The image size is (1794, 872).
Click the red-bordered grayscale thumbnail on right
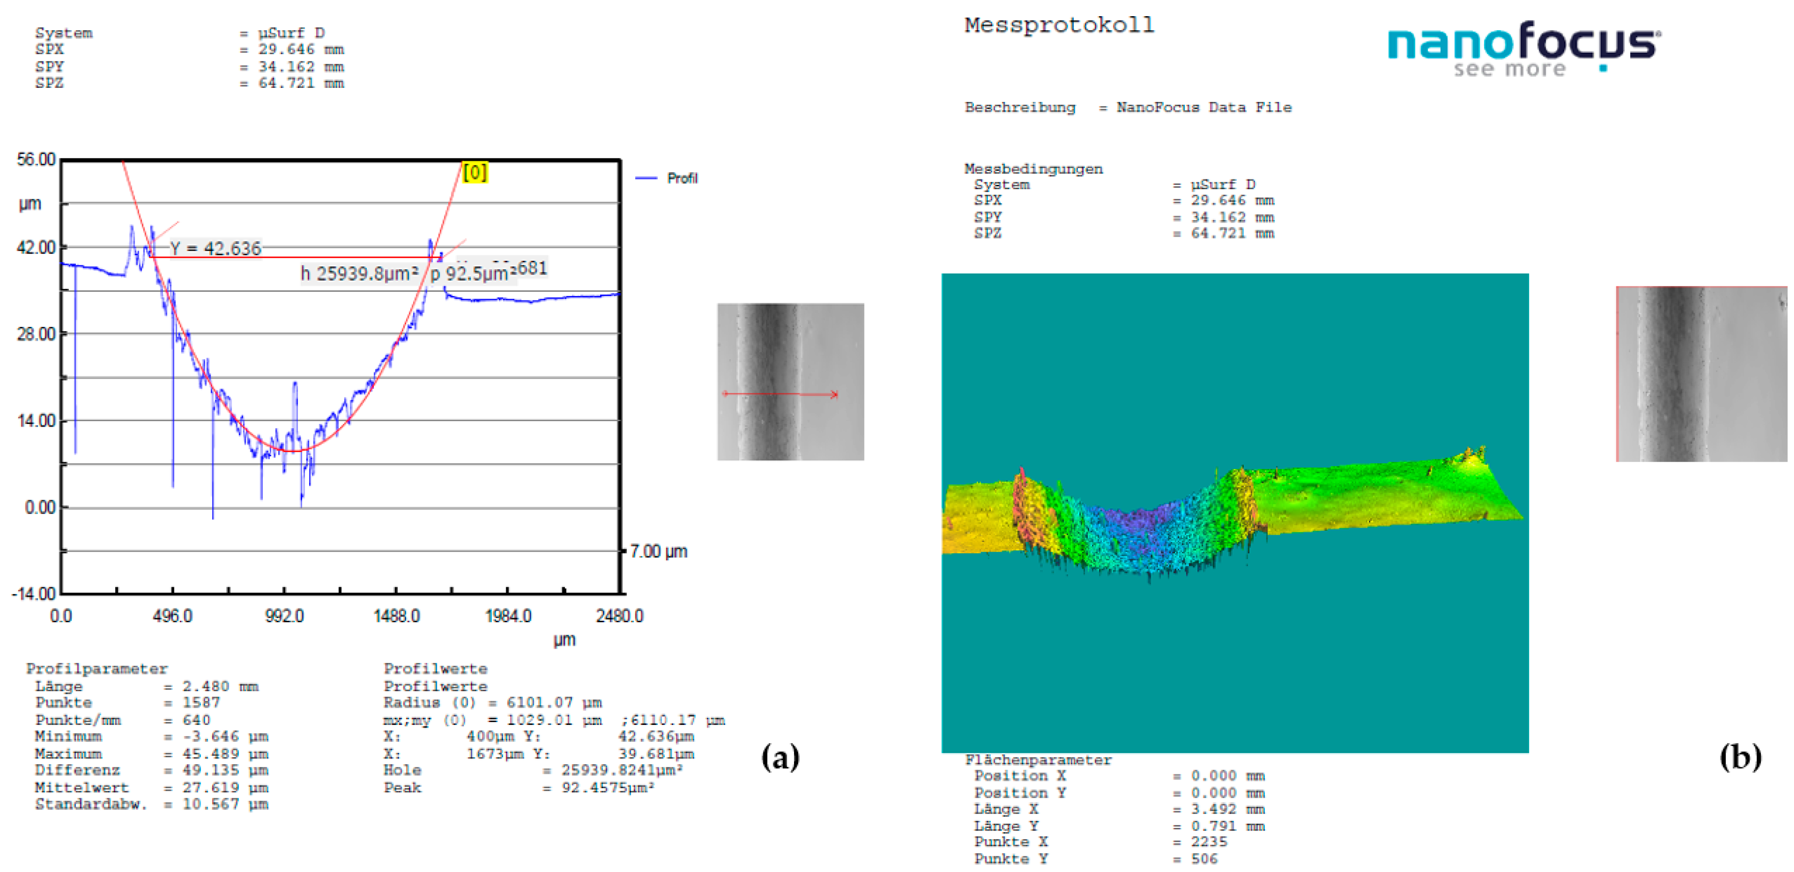coord(1701,374)
